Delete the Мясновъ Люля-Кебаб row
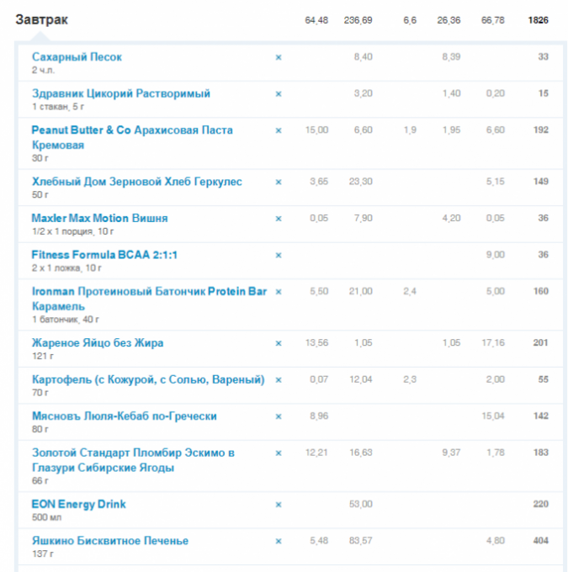Image resolution: width=568 pixels, height=572 pixels. [279, 416]
